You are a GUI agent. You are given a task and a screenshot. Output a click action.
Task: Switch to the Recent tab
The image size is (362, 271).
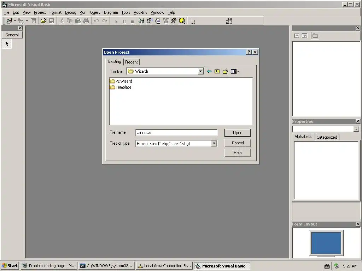(x=132, y=62)
